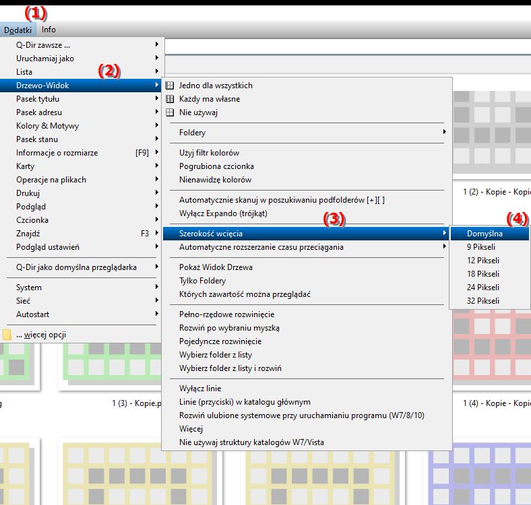Image resolution: width=531 pixels, height=505 pixels.
Task: Expand the 'Q-Dir zawsze ...' submenu
Action: pos(82,45)
